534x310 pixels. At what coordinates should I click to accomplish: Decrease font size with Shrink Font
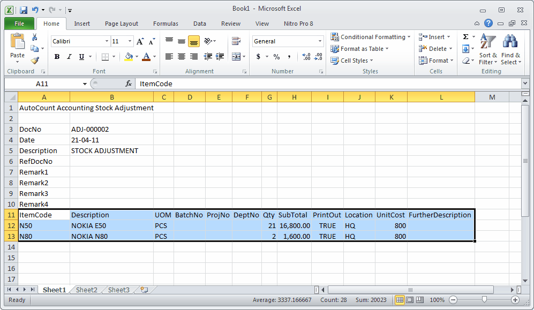(152, 42)
